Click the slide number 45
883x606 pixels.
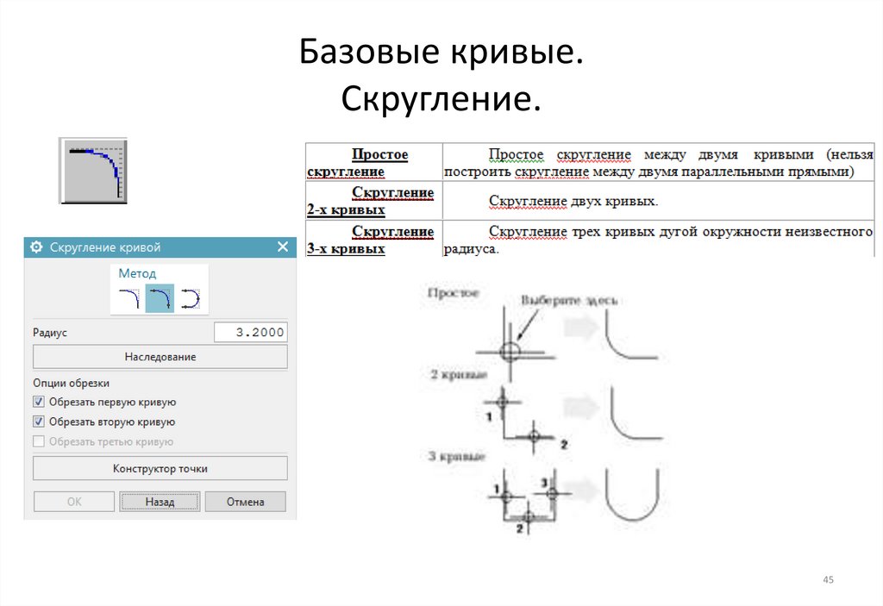tap(828, 579)
